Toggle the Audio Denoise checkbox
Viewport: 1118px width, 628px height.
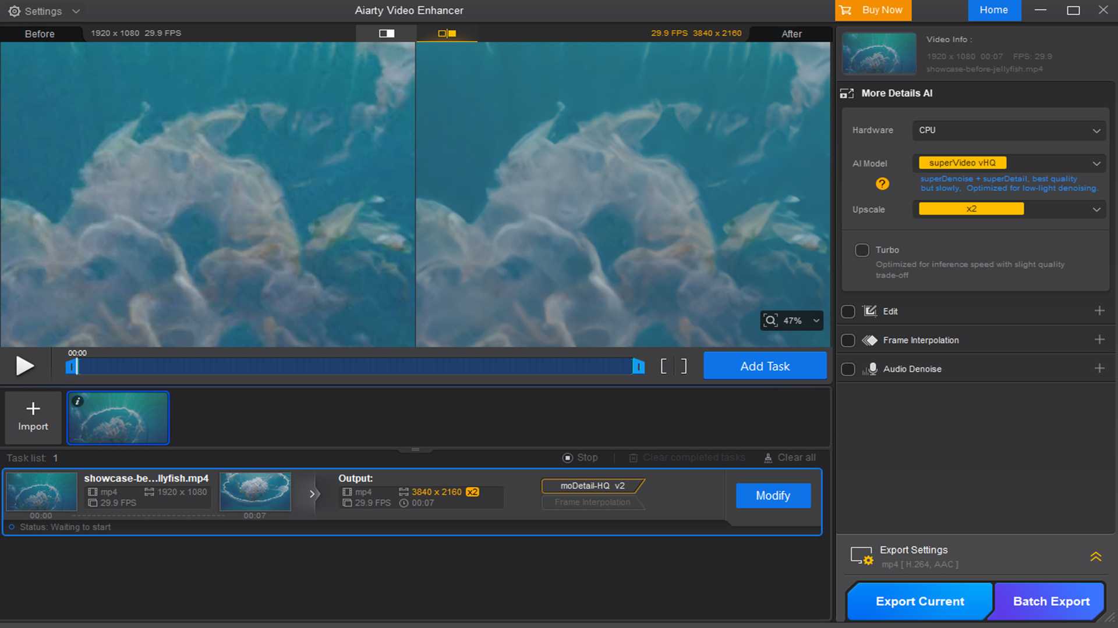pos(848,369)
